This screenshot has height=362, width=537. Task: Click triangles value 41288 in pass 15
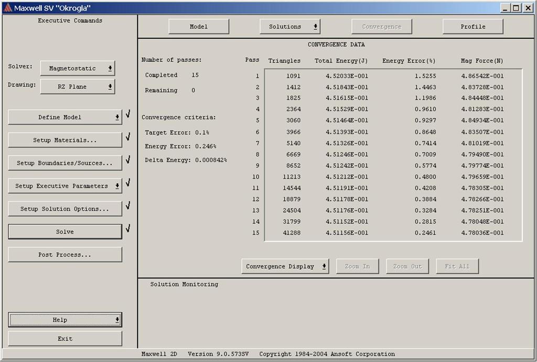(x=292, y=233)
